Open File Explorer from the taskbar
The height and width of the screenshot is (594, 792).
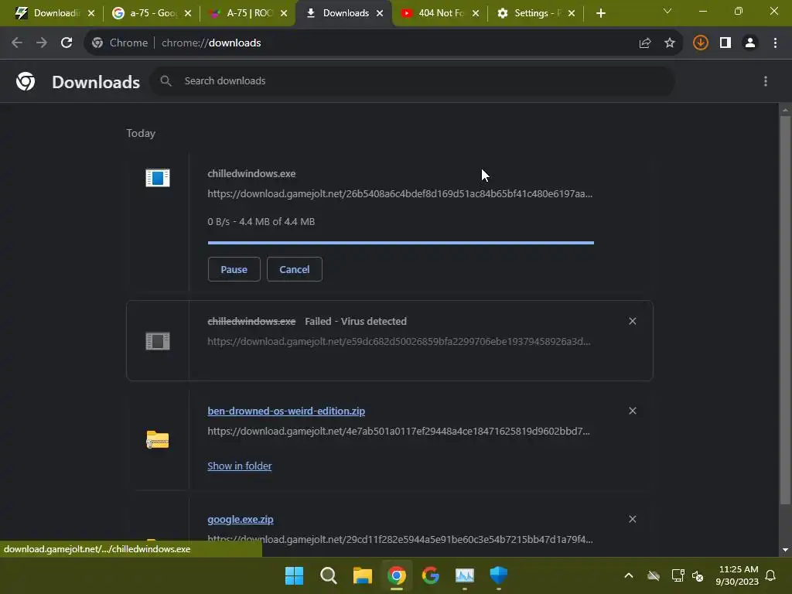tap(363, 575)
